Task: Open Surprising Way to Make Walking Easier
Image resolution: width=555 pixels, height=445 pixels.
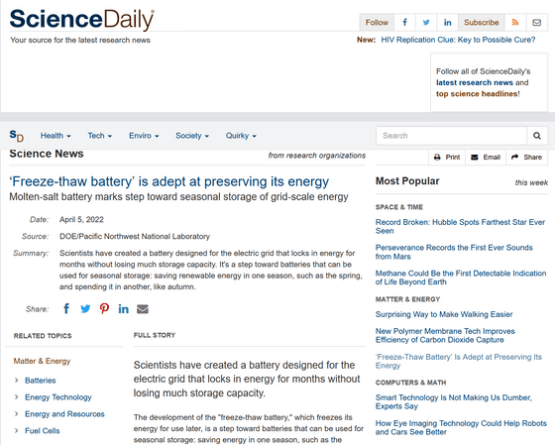Action: [x=444, y=314]
